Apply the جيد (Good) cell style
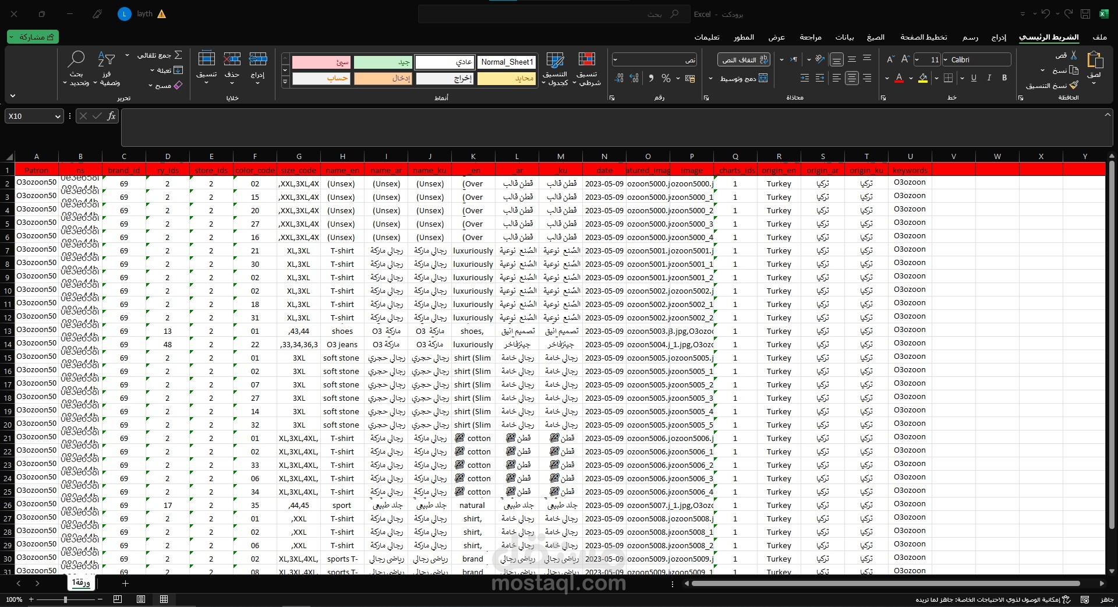Image resolution: width=1118 pixels, height=607 pixels. (383, 62)
